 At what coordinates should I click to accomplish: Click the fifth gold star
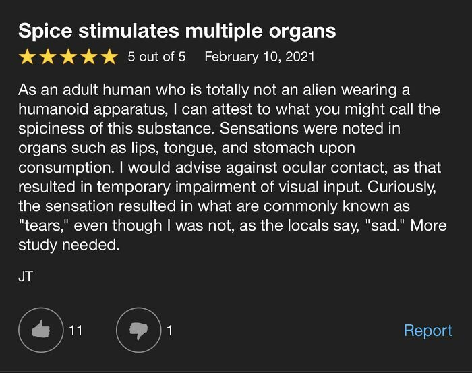[109, 57]
